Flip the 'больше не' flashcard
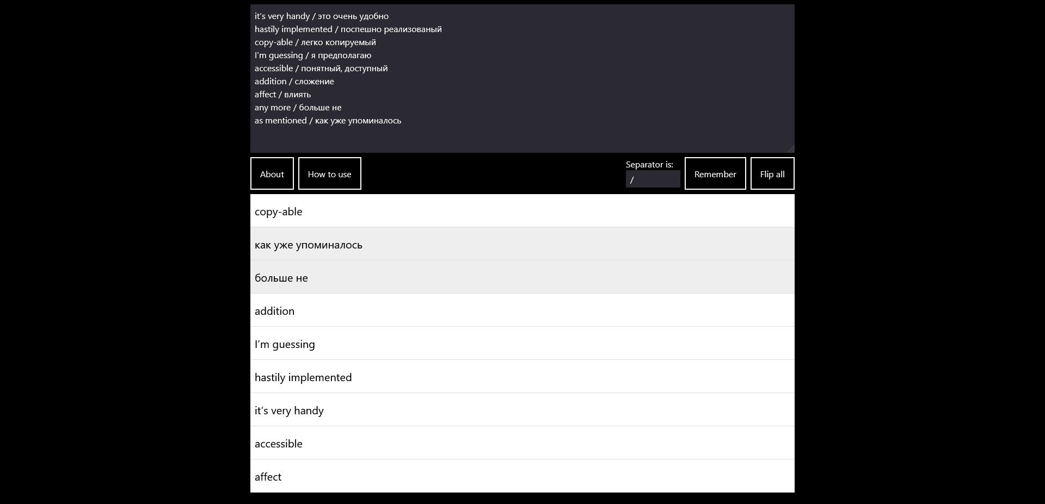Viewport: 1045px width, 504px height. tap(521, 277)
